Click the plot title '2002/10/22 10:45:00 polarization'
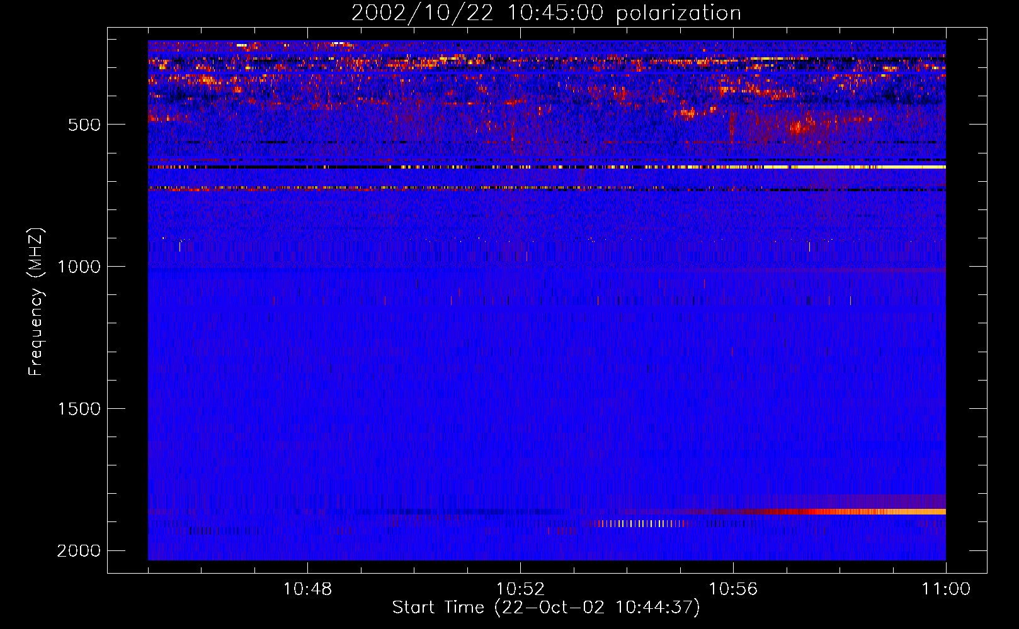Image resolution: width=1019 pixels, height=629 pixels. [546, 13]
